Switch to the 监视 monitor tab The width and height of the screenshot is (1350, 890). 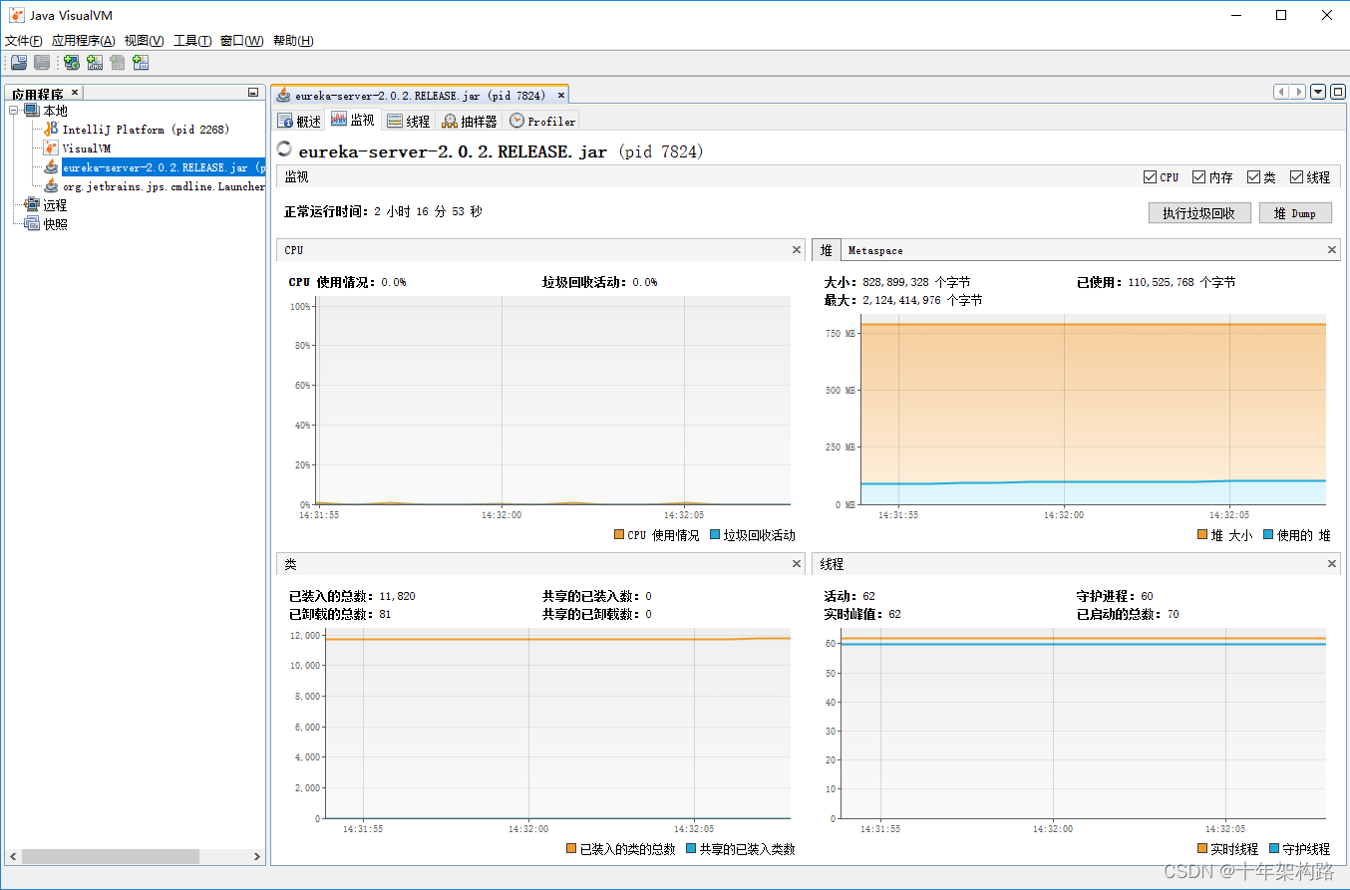pos(353,121)
